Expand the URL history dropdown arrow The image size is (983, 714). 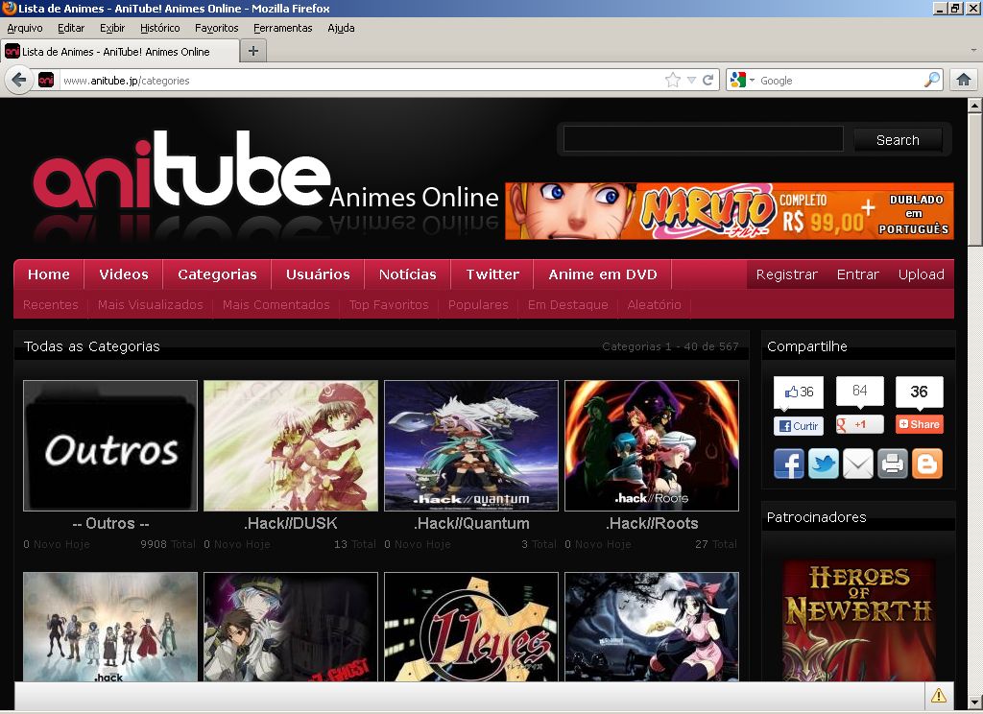(x=691, y=81)
